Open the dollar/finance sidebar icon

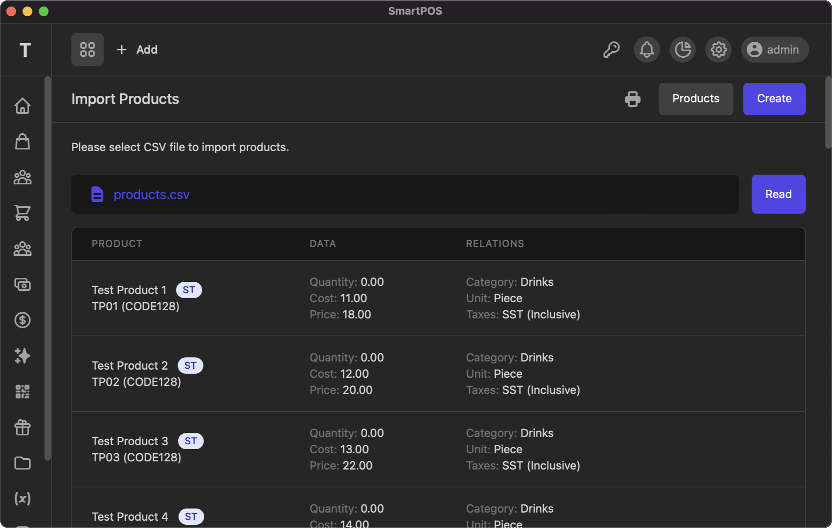[x=22, y=320]
